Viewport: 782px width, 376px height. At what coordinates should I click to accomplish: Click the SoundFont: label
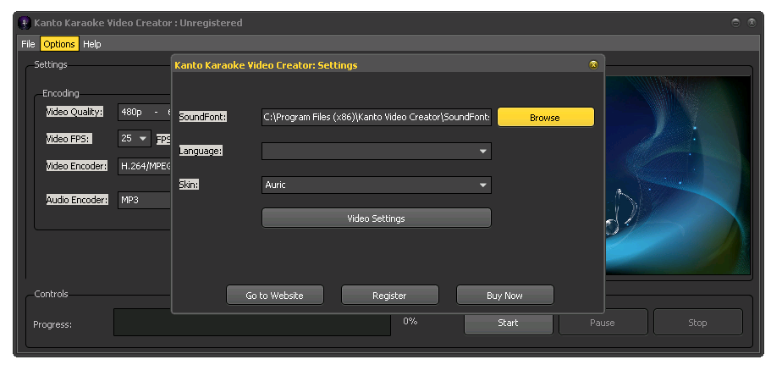tap(203, 117)
